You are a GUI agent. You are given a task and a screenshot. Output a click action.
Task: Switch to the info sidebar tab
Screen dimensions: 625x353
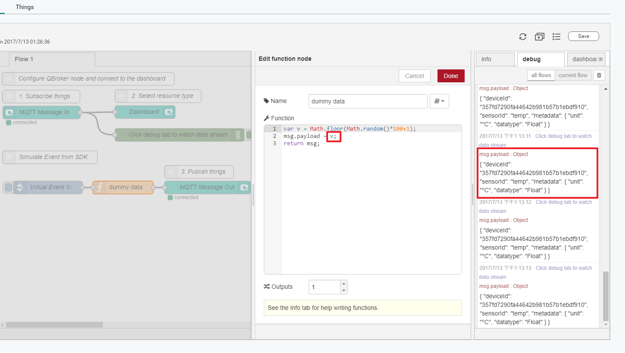pyautogui.click(x=494, y=59)
